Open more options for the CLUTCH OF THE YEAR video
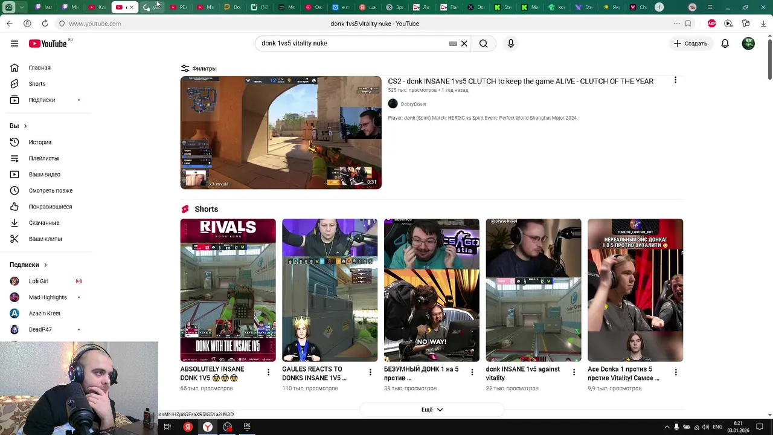This screenshot has width=773, height=435. [675, 80]
